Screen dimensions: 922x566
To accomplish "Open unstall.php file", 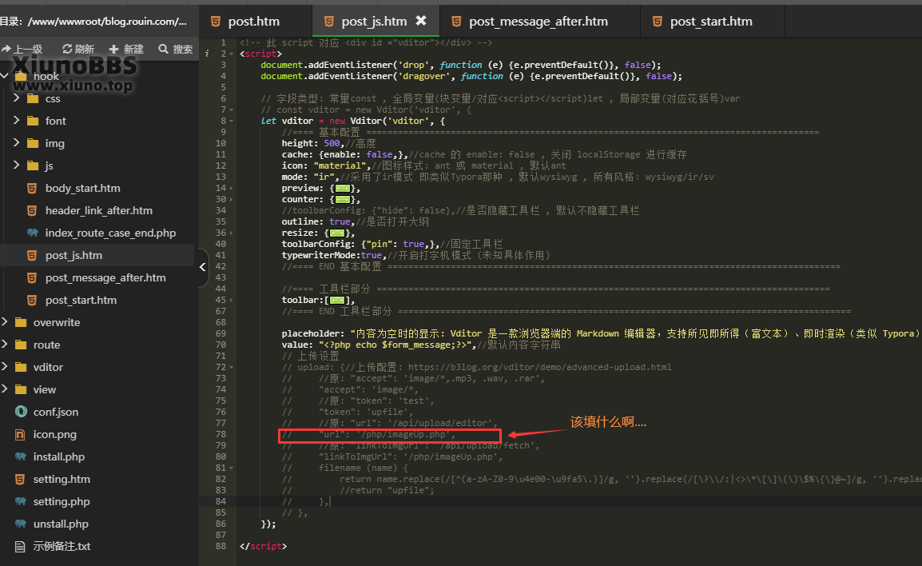I will pyautogui.click(x=61, y=524).
